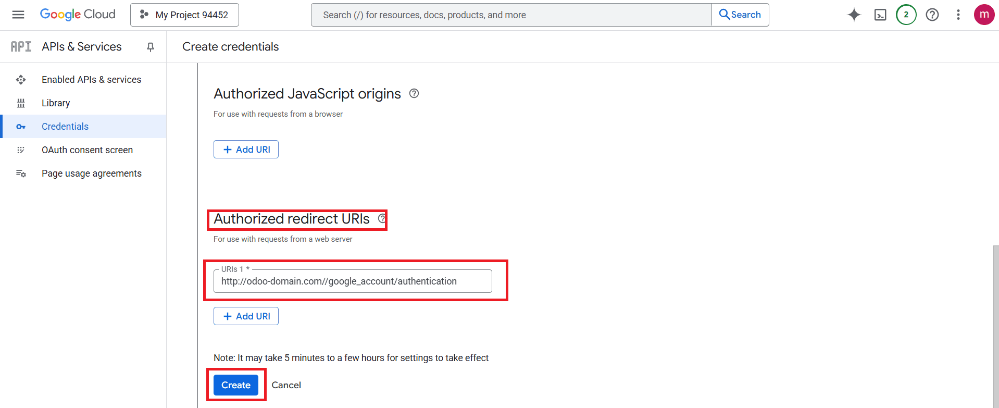This screenshot has height=408, width=999.
Task: Pin the APIs & Services sidebar
Action: 151,47
